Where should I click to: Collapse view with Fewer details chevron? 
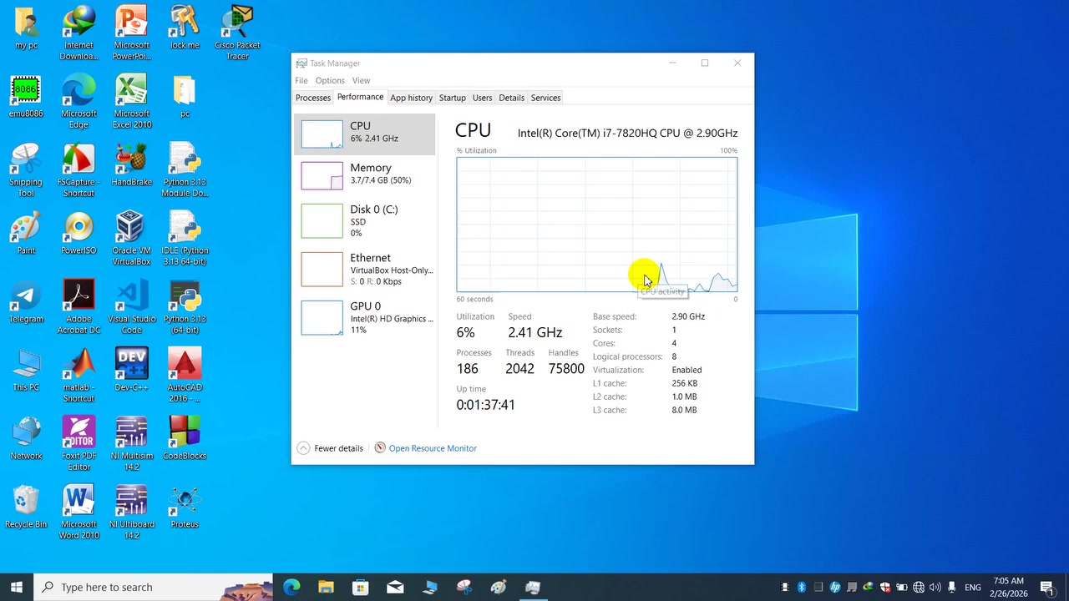coord(303,448)
